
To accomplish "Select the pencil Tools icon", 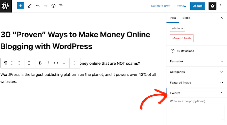I will pyautogui.click(x=29, y=6).
